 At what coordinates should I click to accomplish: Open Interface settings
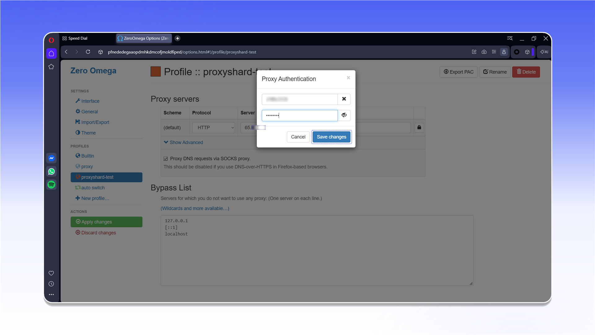click(87, 101)
